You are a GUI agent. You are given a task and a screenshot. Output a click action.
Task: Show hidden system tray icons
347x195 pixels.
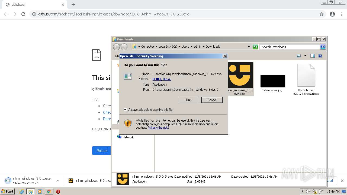(302, 191)
